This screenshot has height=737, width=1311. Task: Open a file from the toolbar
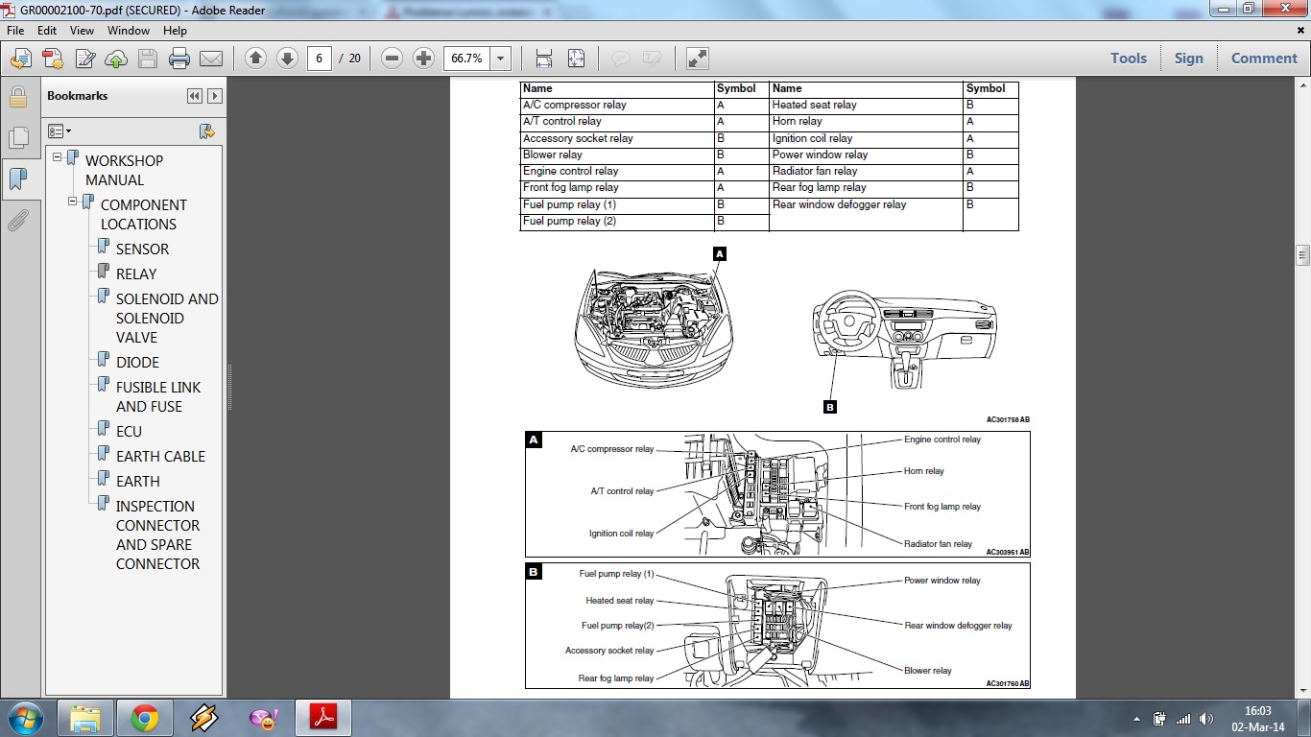tap(20, 59)
